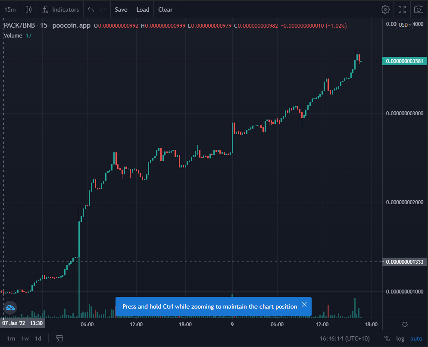
Task: Open chart settings gear
Action: point(385,9)
